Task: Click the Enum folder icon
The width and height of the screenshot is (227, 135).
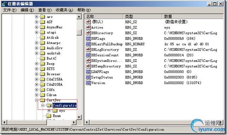Action: click(x=49, y=116)
